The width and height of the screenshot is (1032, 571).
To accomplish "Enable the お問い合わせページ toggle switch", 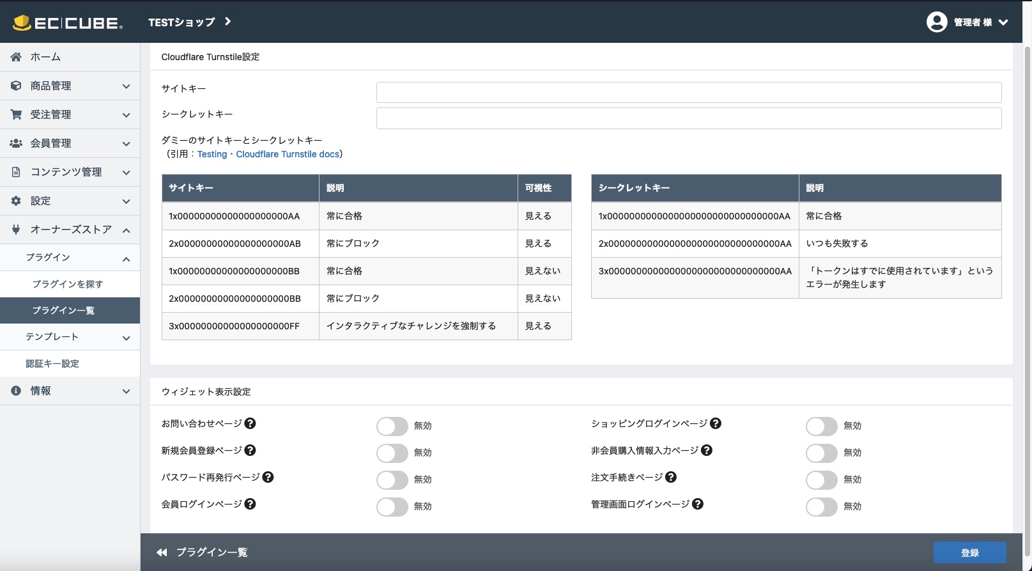I will pyautogui.click(x=392, y=426).
